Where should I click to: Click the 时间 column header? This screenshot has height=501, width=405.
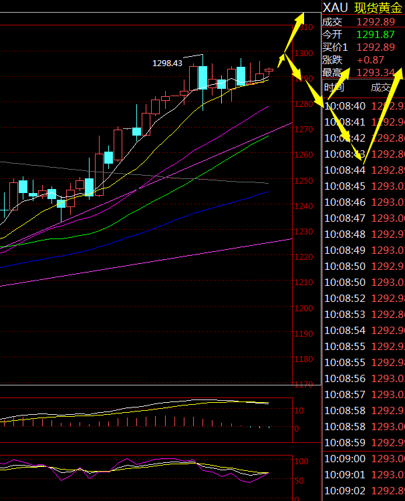[x=334, y=87]
